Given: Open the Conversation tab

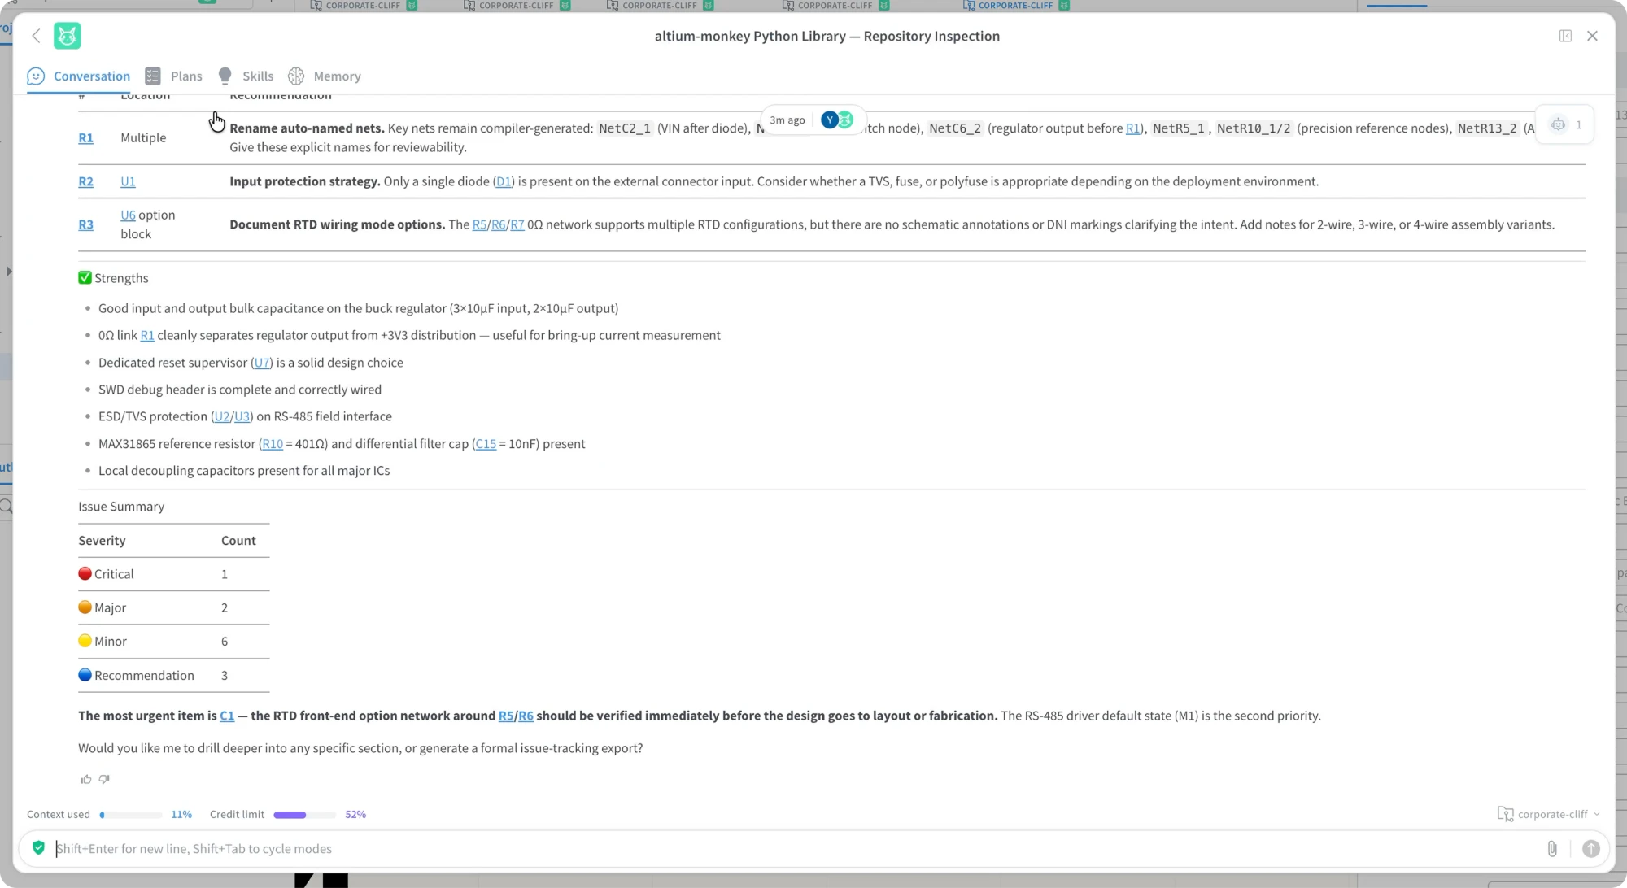Looking at the screenshot, I should (78, 76).
